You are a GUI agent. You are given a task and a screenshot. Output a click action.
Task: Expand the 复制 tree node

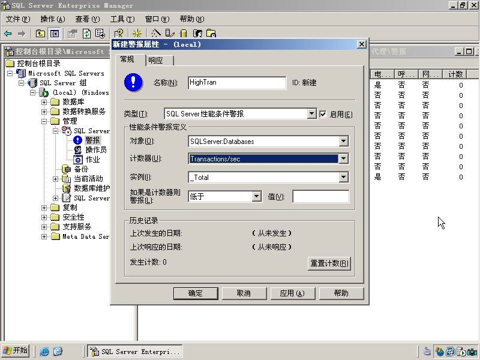tap(44, 208)
